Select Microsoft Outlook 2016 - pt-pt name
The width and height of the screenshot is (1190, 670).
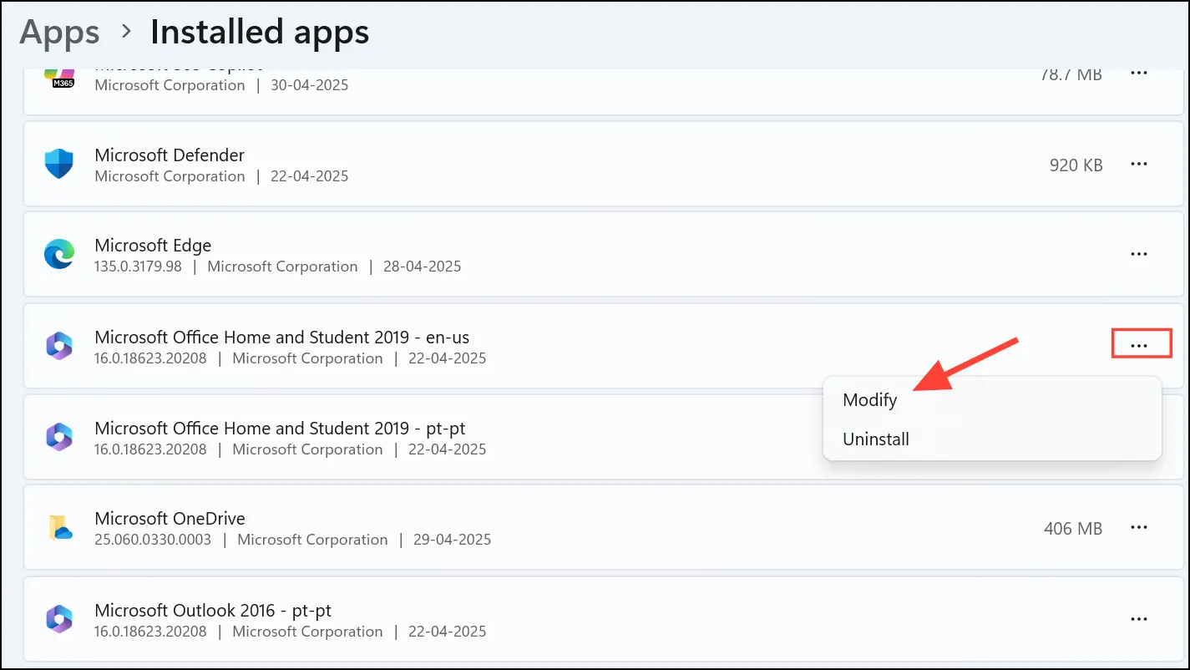click(213, 610)
